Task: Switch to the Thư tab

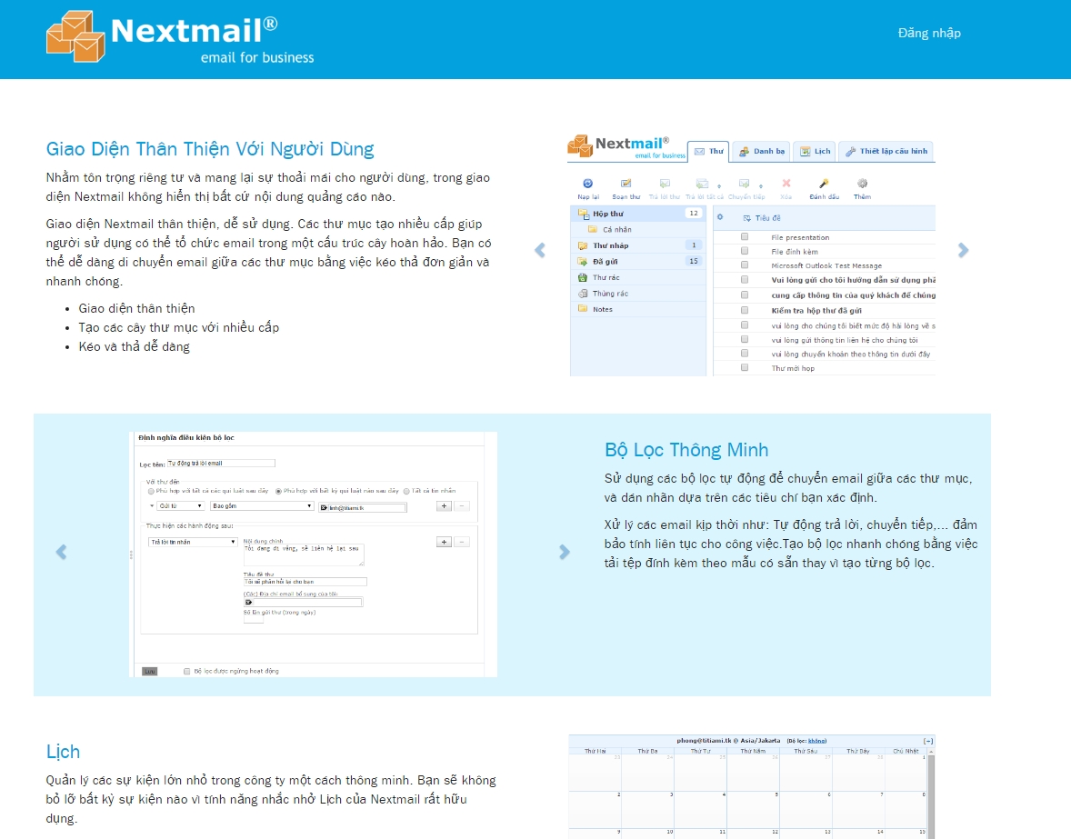Action: tap(708, 152)
